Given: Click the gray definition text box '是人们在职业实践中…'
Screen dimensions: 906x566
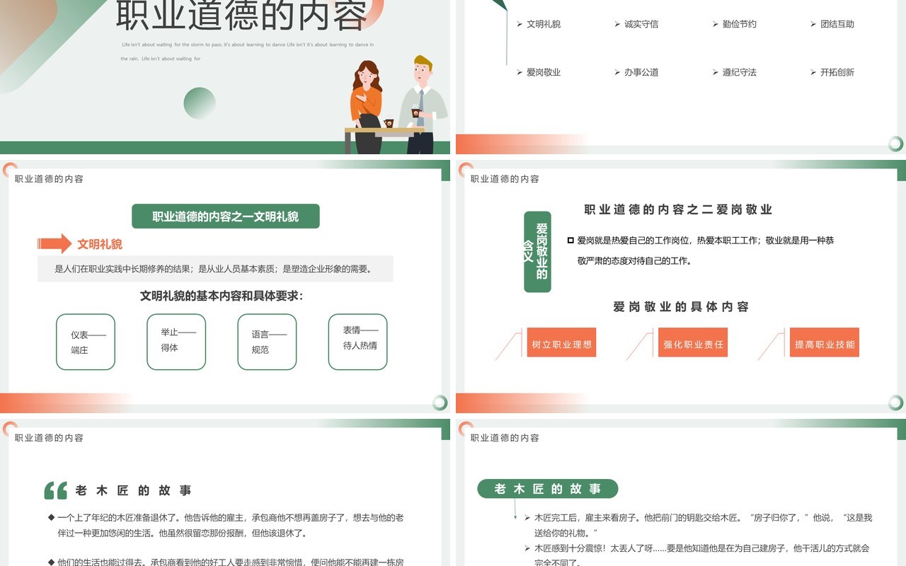Looking at the screenshot, I should point(215,269).
